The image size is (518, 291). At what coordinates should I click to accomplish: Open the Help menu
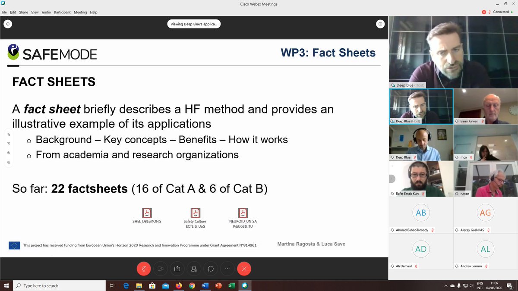94,13
